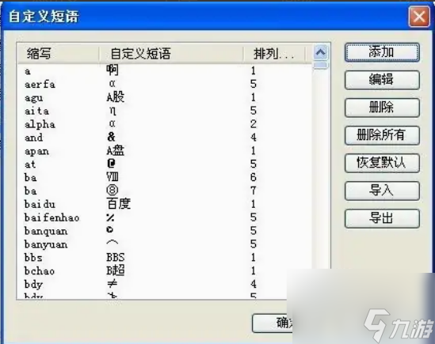The image size is (435, 344).
Task: Click the ≠ phrase cell
Action: [x=112, y=284]
